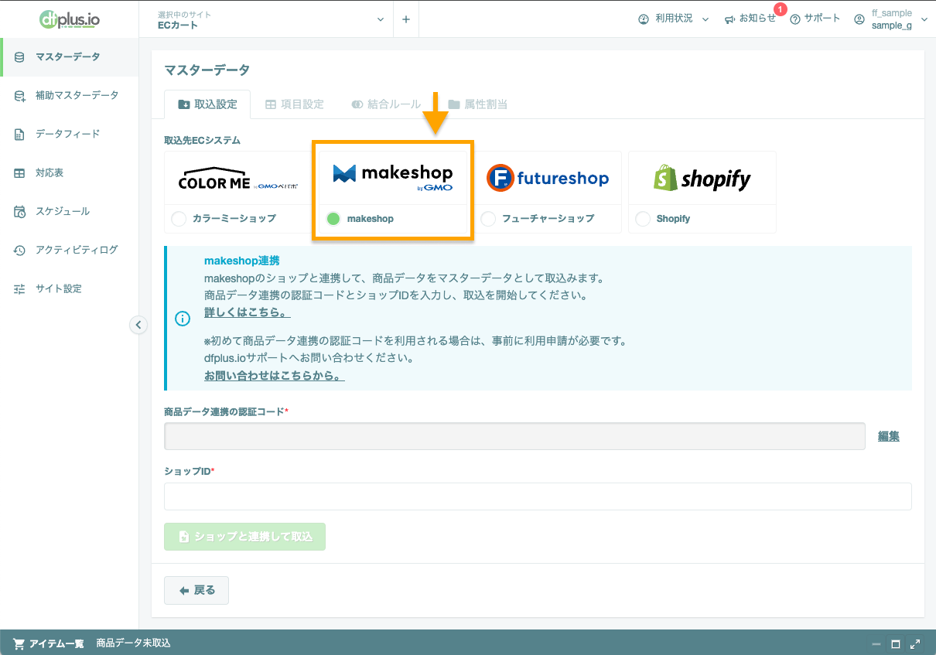Click the plus icon to add site
Image resolution: width=936 pixels, height=655 pixels.
click(x=406, y=19)
